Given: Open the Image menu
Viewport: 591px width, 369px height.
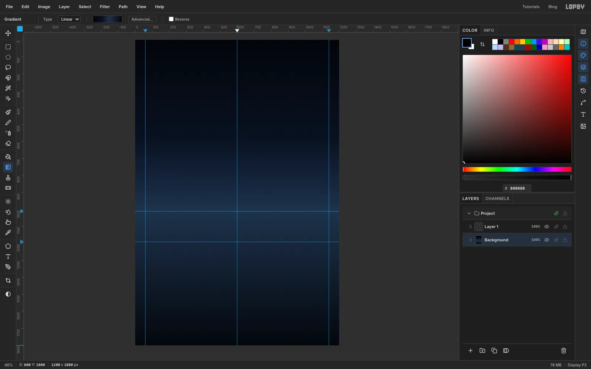Looking at the screenshot, I should [44, 7].
